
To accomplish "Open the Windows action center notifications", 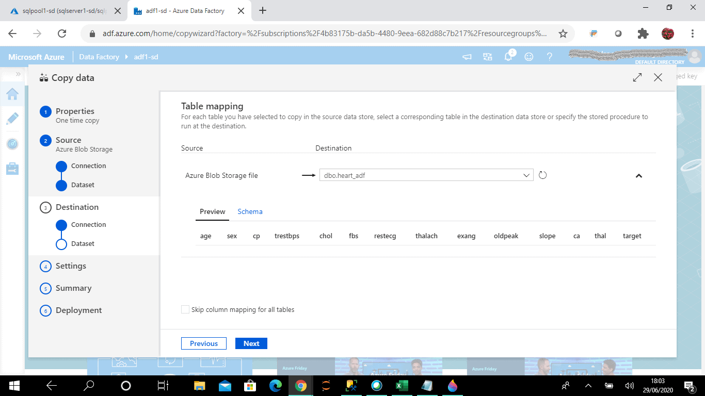I will click(690, 385).
